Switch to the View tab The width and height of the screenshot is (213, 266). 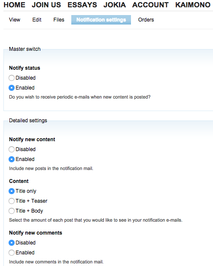click(15, 20)
